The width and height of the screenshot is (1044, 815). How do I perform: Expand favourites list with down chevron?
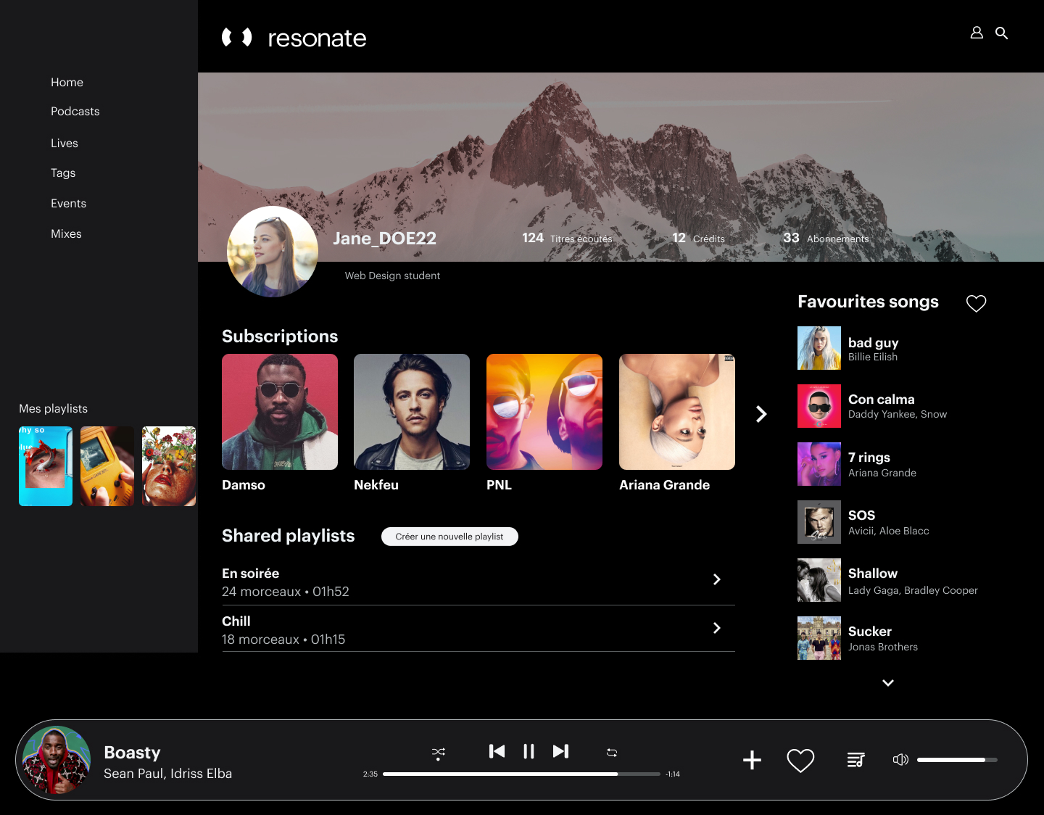(887, 683)
